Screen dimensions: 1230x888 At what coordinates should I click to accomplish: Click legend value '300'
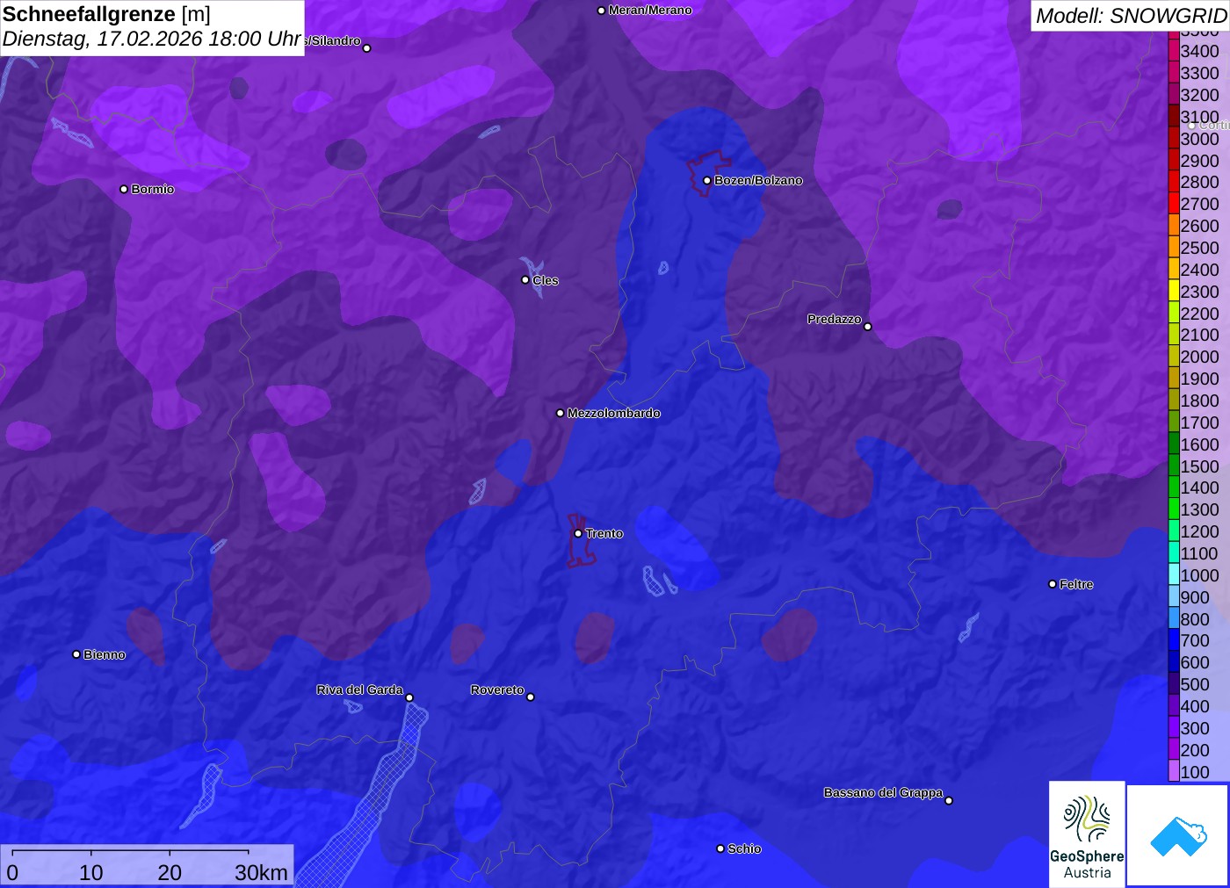(1195, 728)
